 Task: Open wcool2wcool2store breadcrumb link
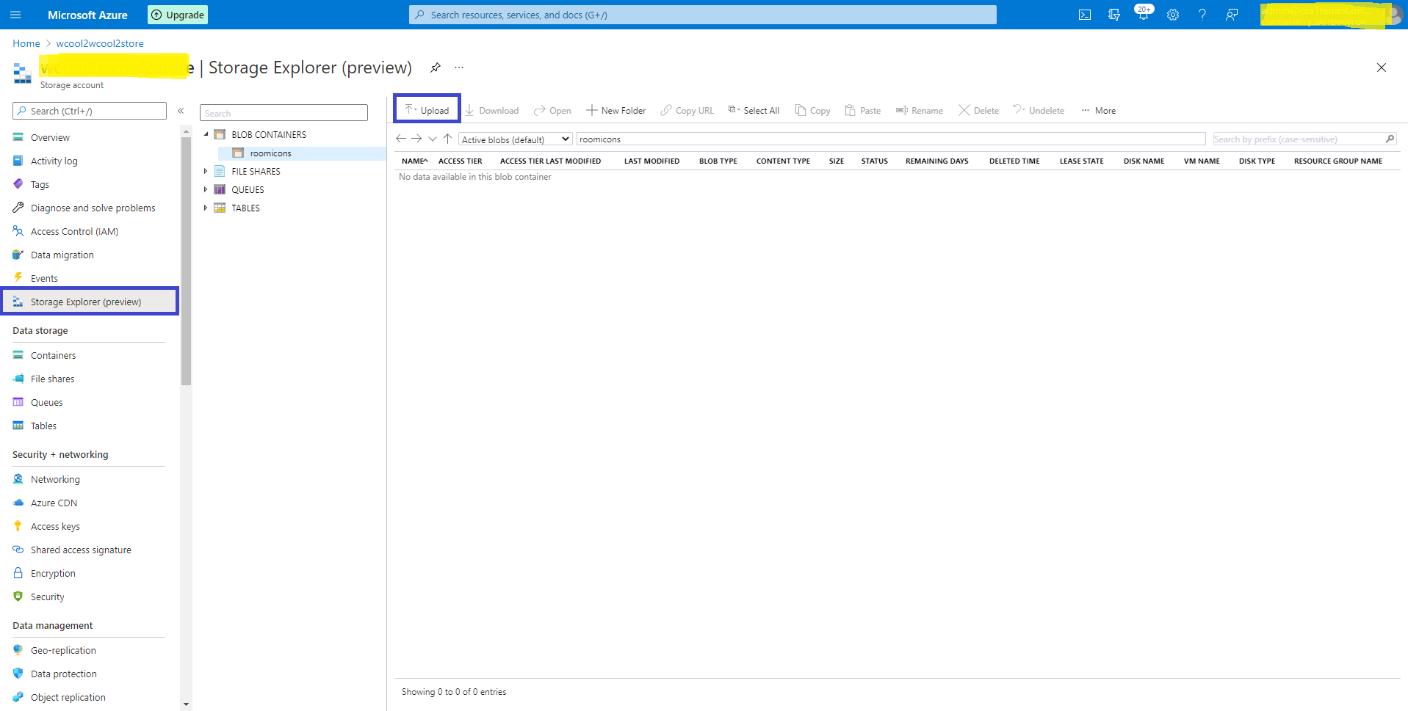(100, 43)
